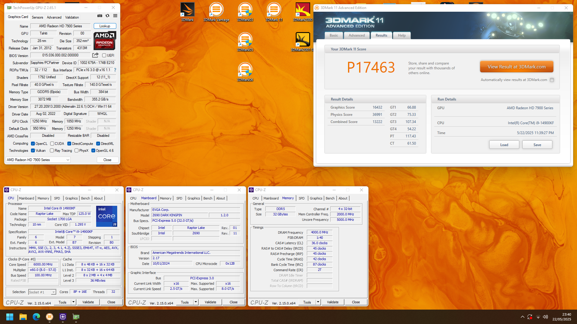This screenshot has height=324, width=577.
Task: Click View Result at 3DMark.com
Action: pos(517,67)
